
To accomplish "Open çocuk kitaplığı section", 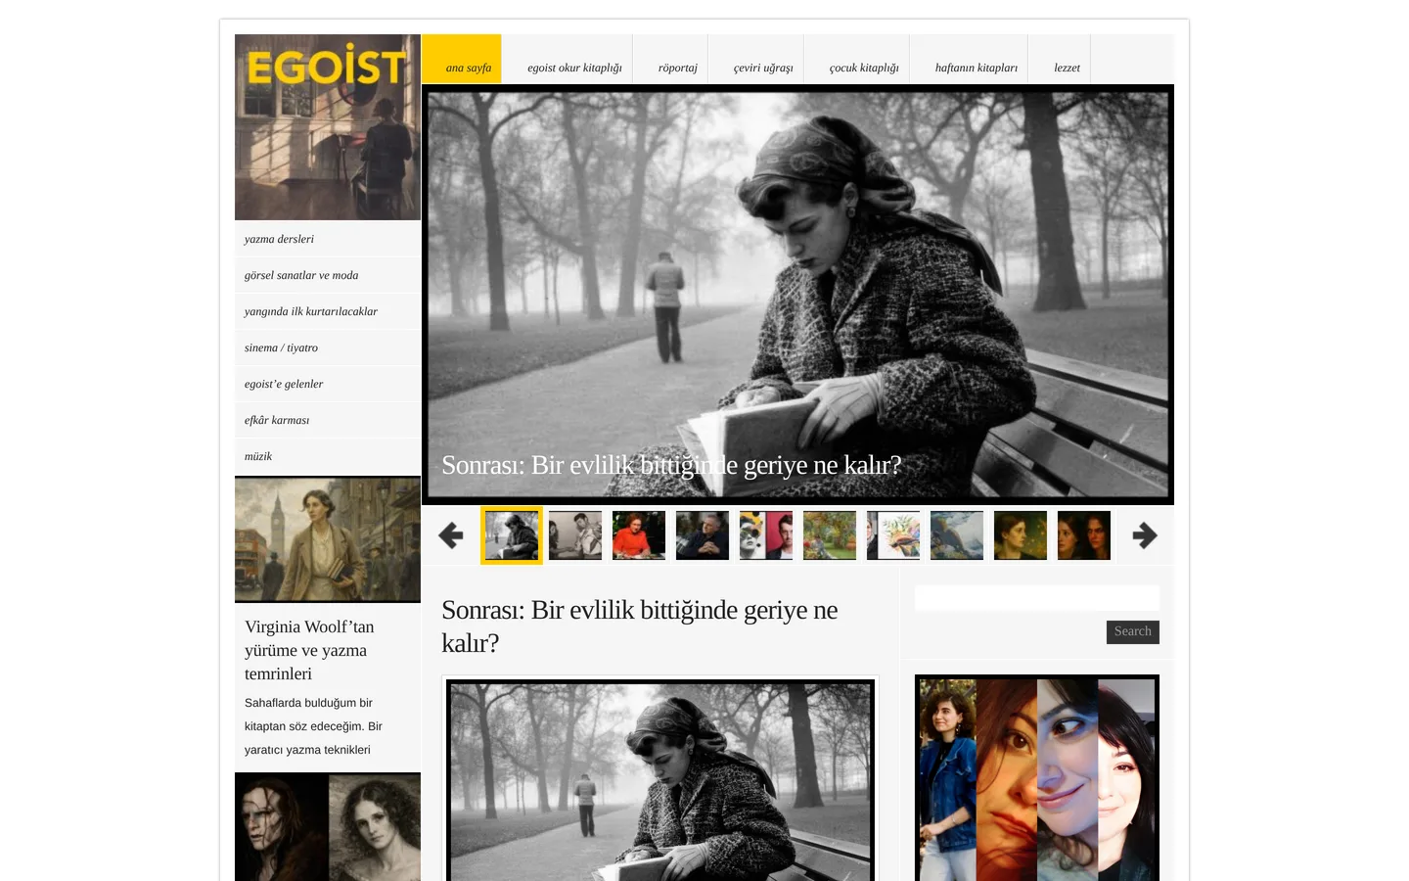I will pyautogui.click(x=864, y=68).
